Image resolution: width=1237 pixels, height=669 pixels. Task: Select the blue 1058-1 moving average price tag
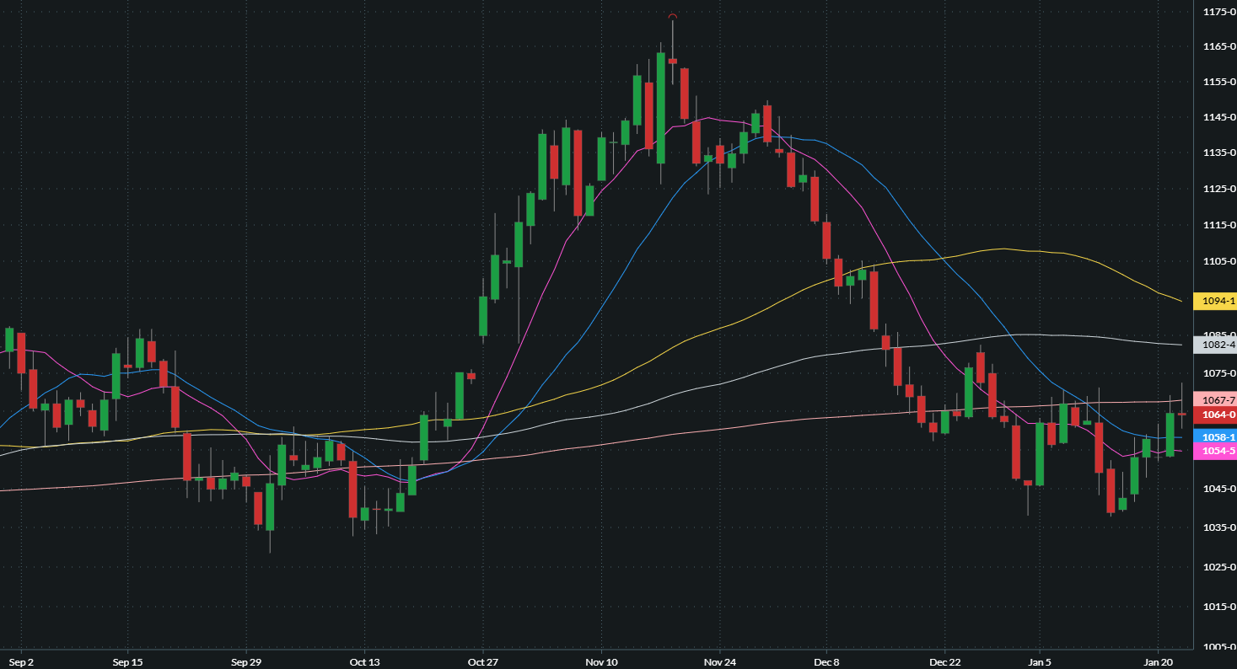(x=1215, y=437)
